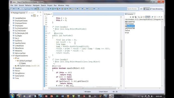Switch to the Java perspective
This screenshot has height=98, width=174.
point(147,9)
